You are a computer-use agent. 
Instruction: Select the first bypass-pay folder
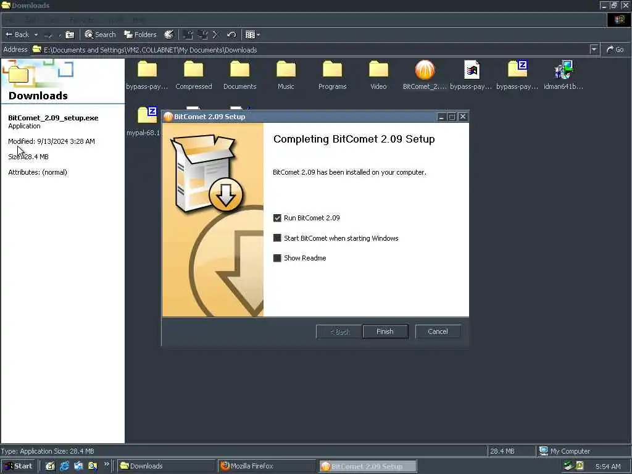click(x=147, y=75)
